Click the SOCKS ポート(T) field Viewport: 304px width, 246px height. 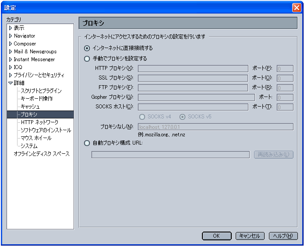tap(285, 107)
